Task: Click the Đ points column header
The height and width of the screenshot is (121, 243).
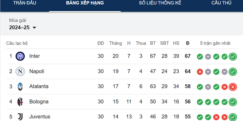Action: 188,43
